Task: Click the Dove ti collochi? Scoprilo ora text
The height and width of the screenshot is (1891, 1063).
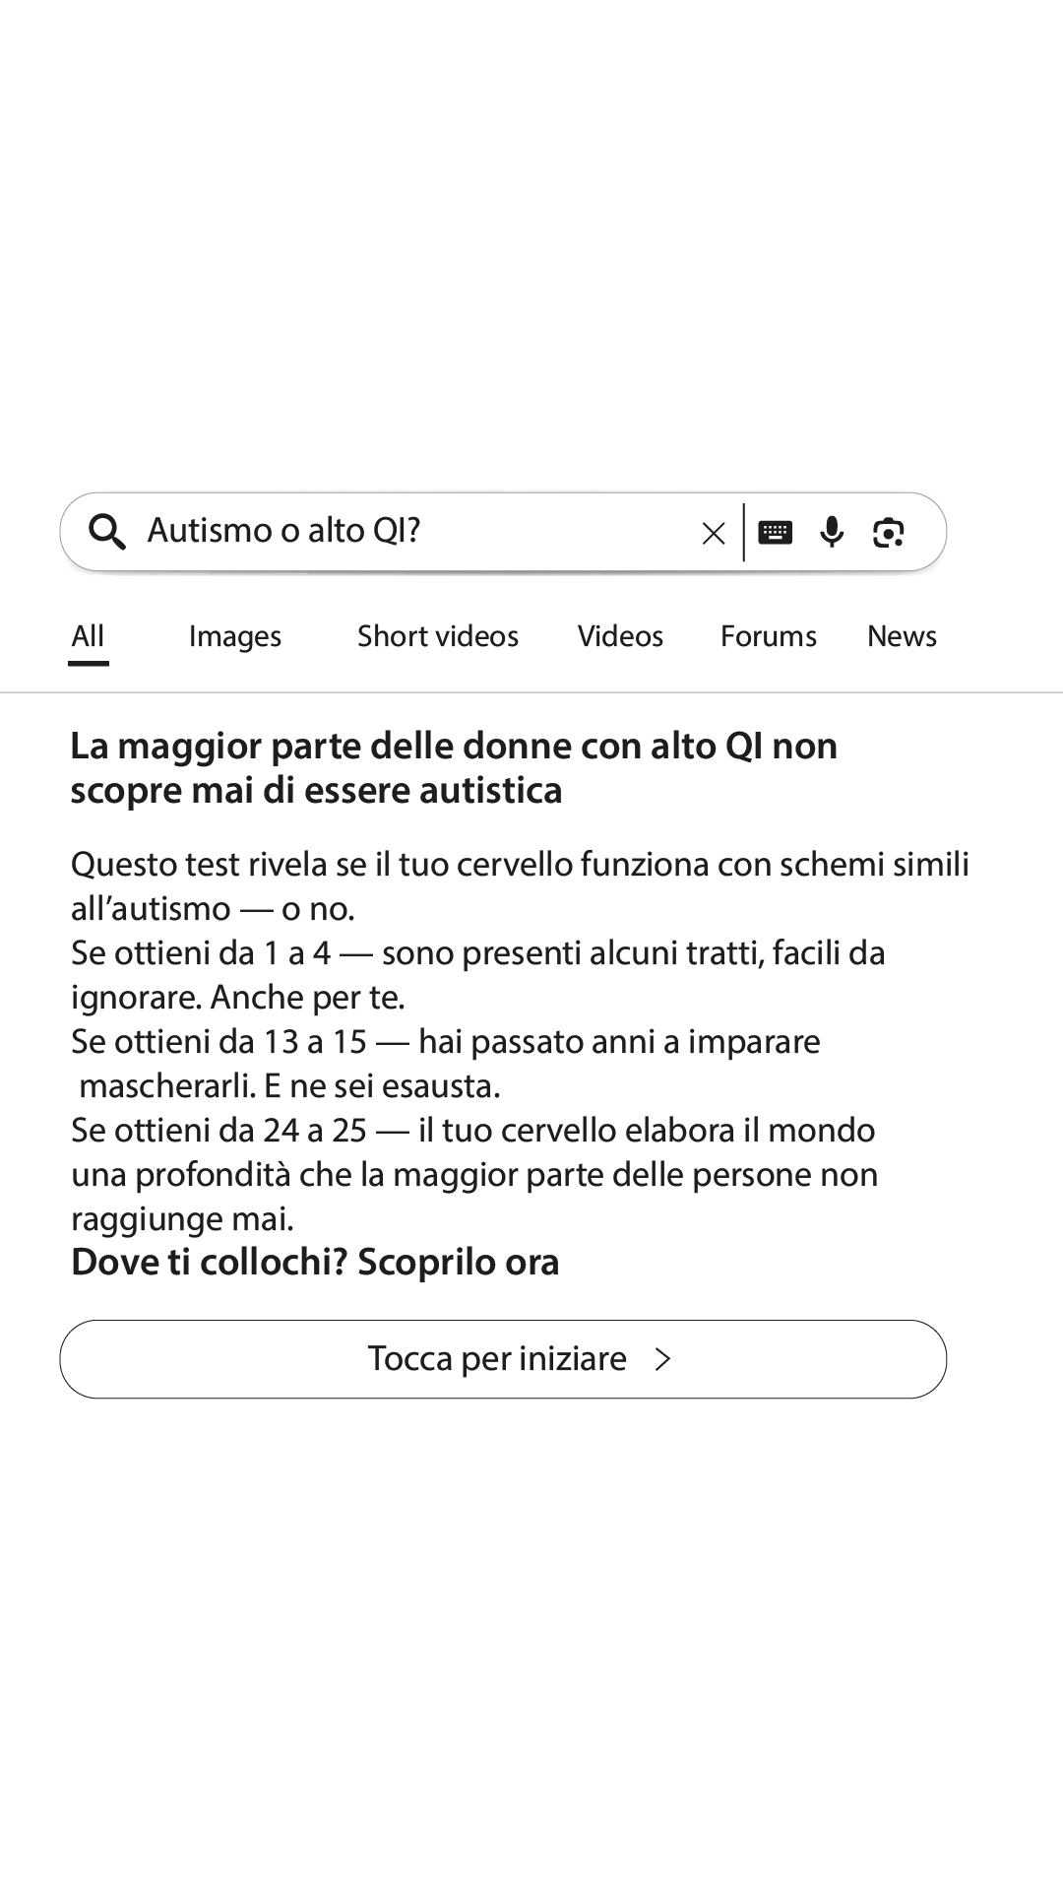Action: pyautogui.click(x=315, y=1262)
